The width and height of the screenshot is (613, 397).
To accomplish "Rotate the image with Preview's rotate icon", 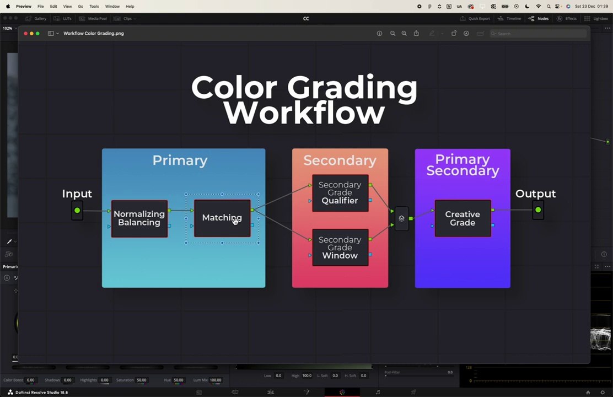I will point(454,34).
